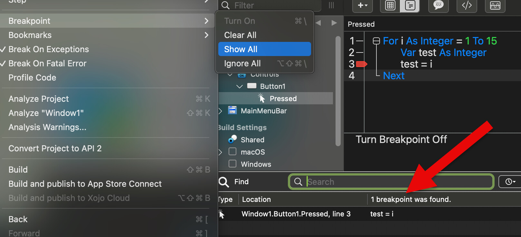
Task: Open the Window1.Button1.Pressed line 3 result
Action: 296,214
